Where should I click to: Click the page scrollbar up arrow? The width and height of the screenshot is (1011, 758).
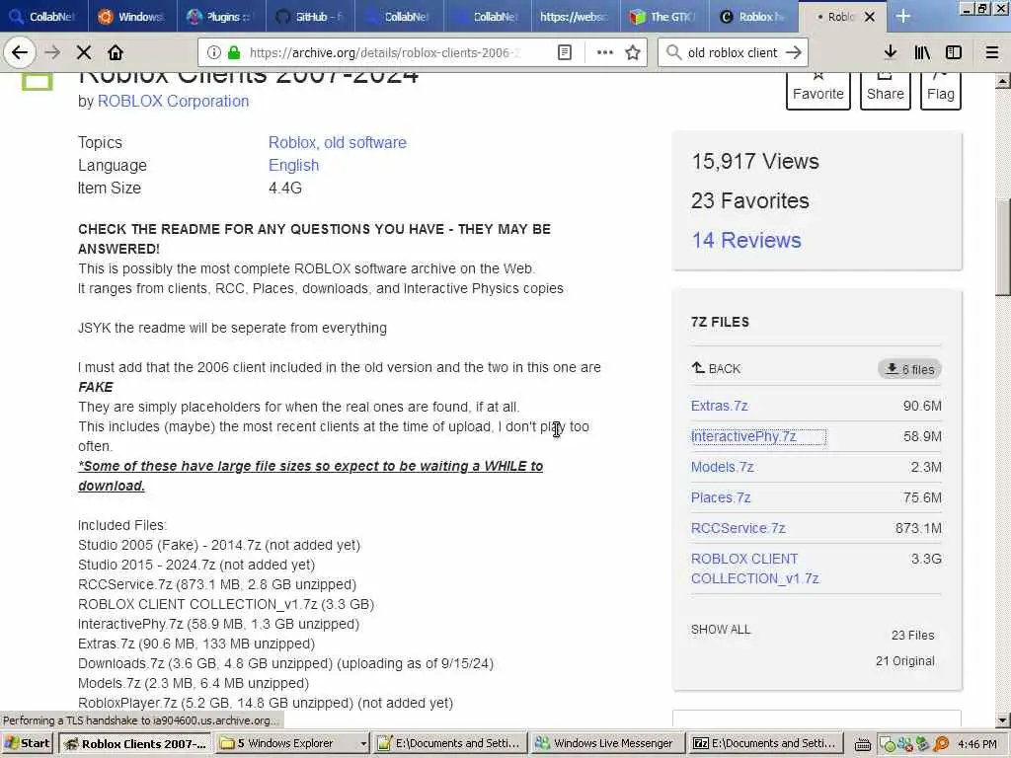[1003, 81]
